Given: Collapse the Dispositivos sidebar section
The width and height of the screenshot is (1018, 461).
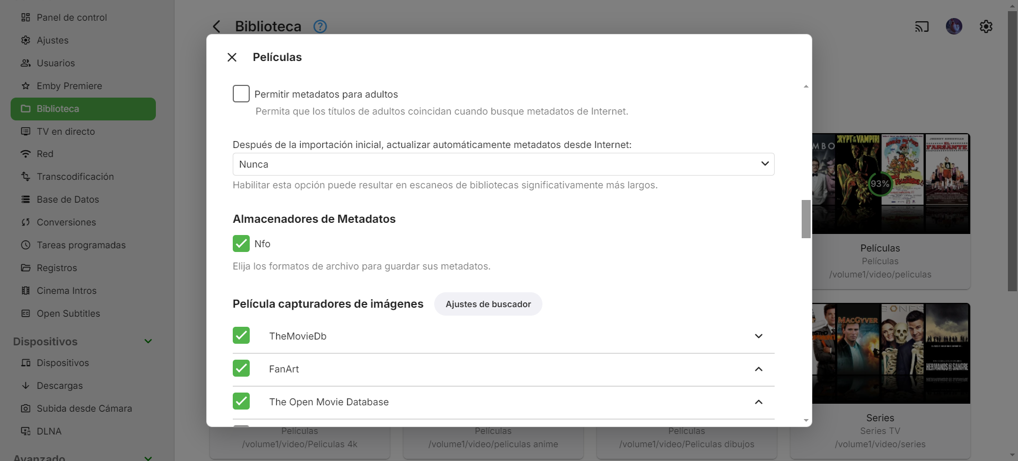Looking at the screenshot, I should [x=148, y=341].
